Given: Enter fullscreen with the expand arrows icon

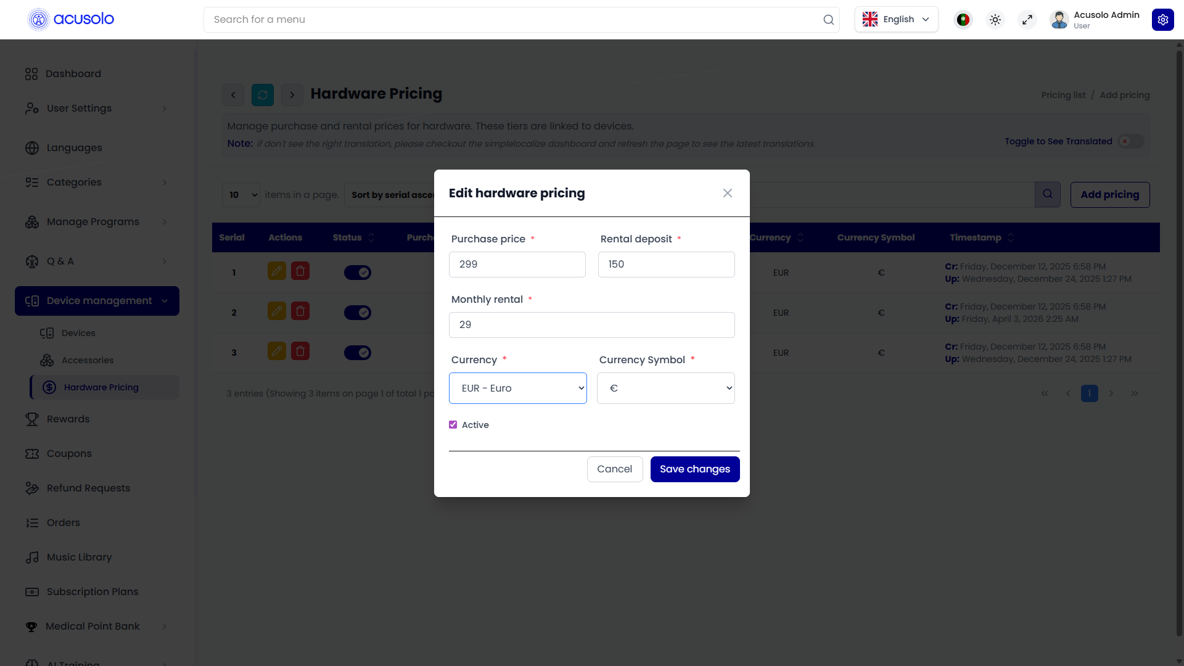Looking at the screenshot, I should (1027, 20).
